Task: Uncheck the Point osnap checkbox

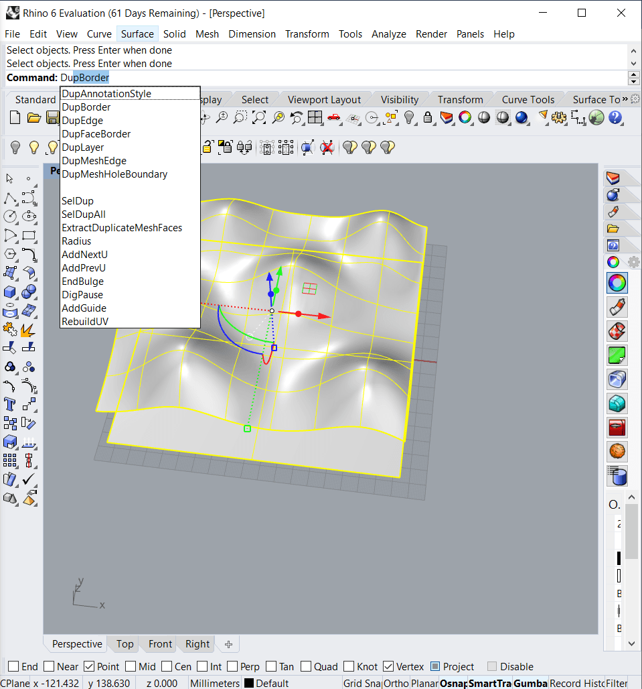Action: coord(90,667)
